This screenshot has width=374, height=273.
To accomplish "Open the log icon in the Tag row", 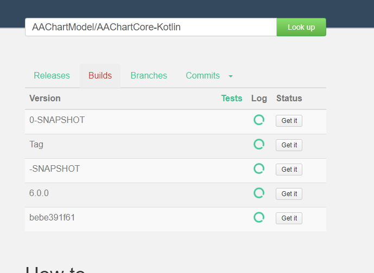I will click(x=259, y=144).
